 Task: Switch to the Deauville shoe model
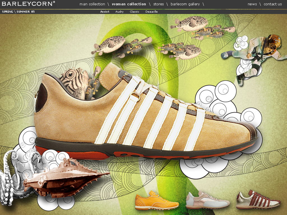(x=152, y=11)
